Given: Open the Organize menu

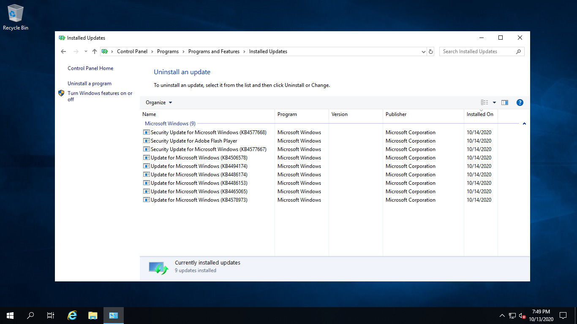Looking at the screenshot, I should pyautogui.click(x=159, y=103).
